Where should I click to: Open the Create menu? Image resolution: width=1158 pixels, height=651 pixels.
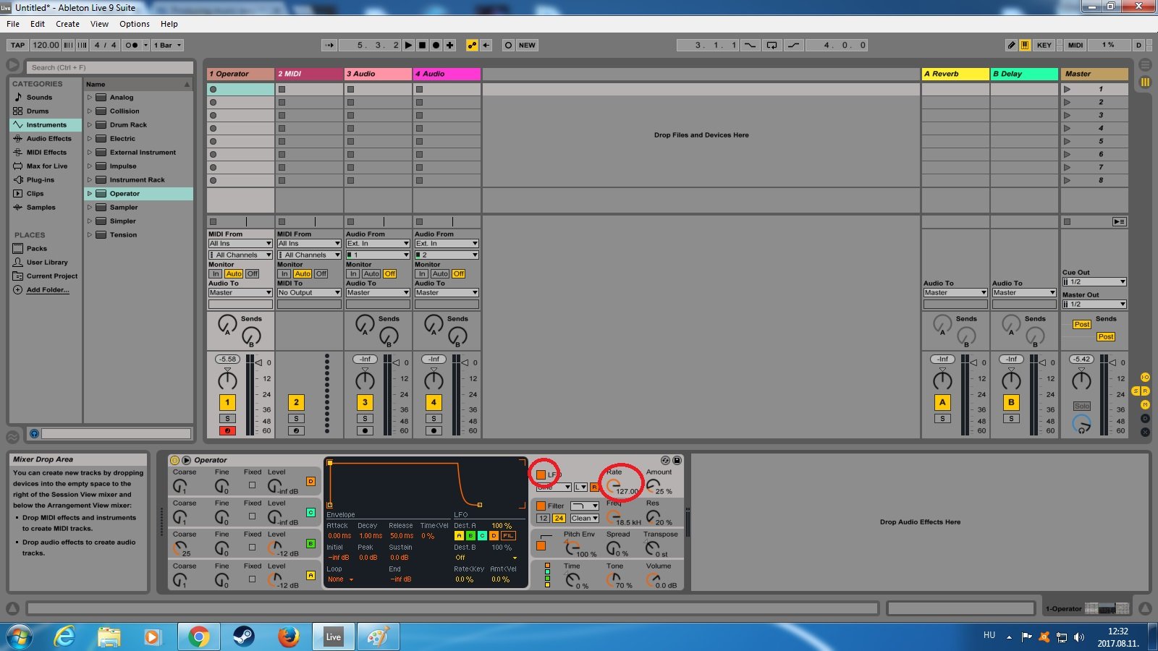click(68, 24)
